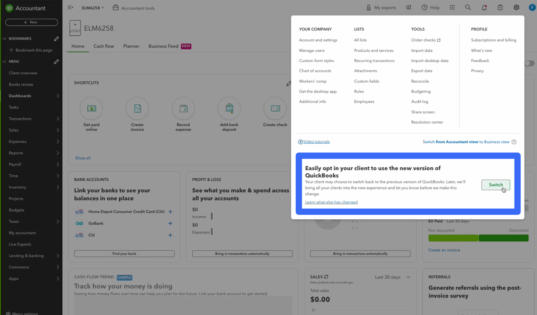The height and width of the screenshot is (315, 537).
Task: Click Find your bank button
Action: coord(124,254)
